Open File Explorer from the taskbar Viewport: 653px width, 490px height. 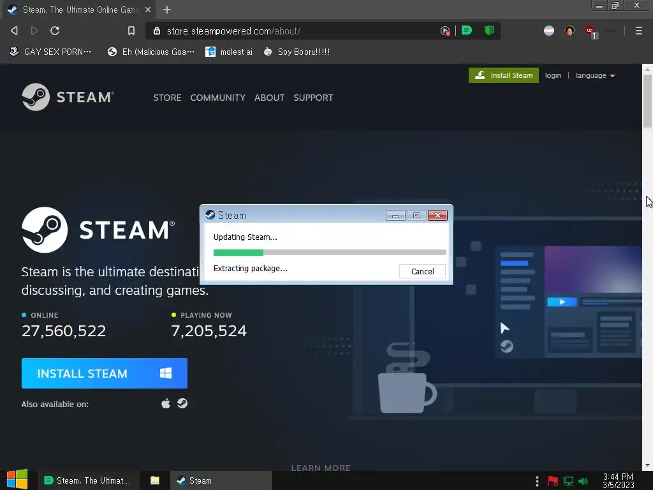click(155, 480)
